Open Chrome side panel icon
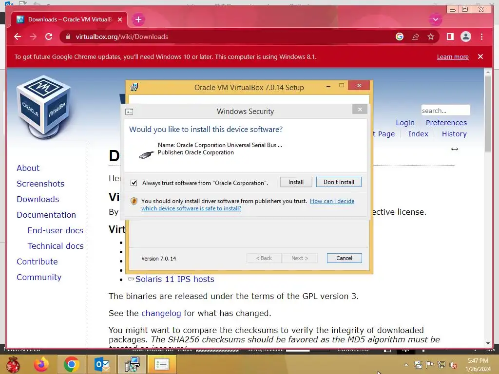This screenshot has height=374, width=499. [450, 37]
